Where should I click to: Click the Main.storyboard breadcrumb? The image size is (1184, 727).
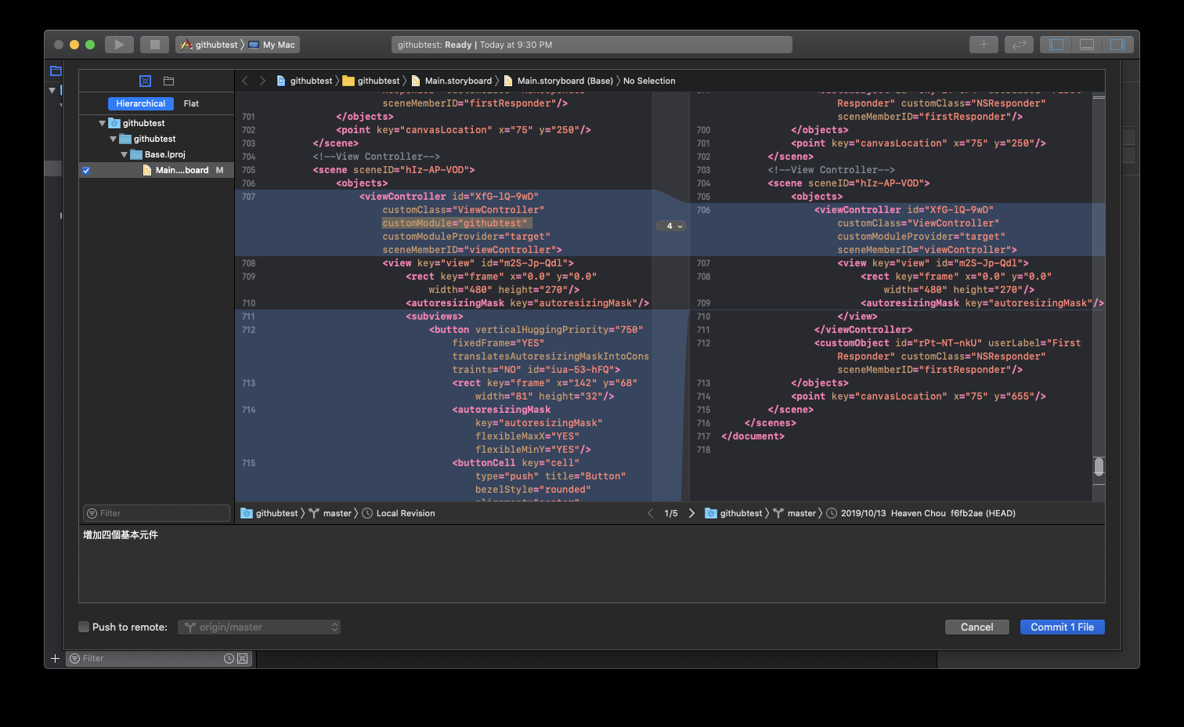coord(451,81)
